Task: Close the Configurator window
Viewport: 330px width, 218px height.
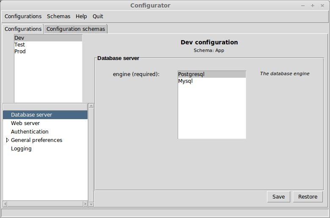Action: point(322,6)
